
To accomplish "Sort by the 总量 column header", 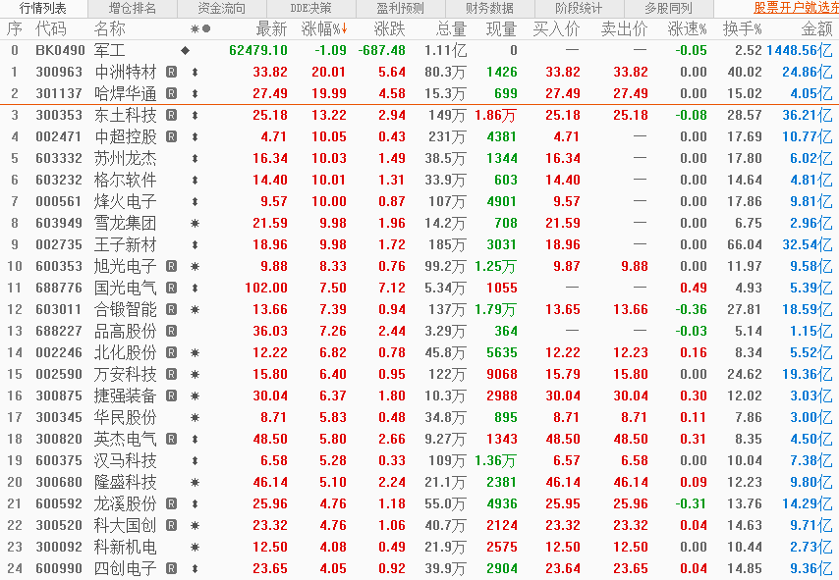I will 451,28.
